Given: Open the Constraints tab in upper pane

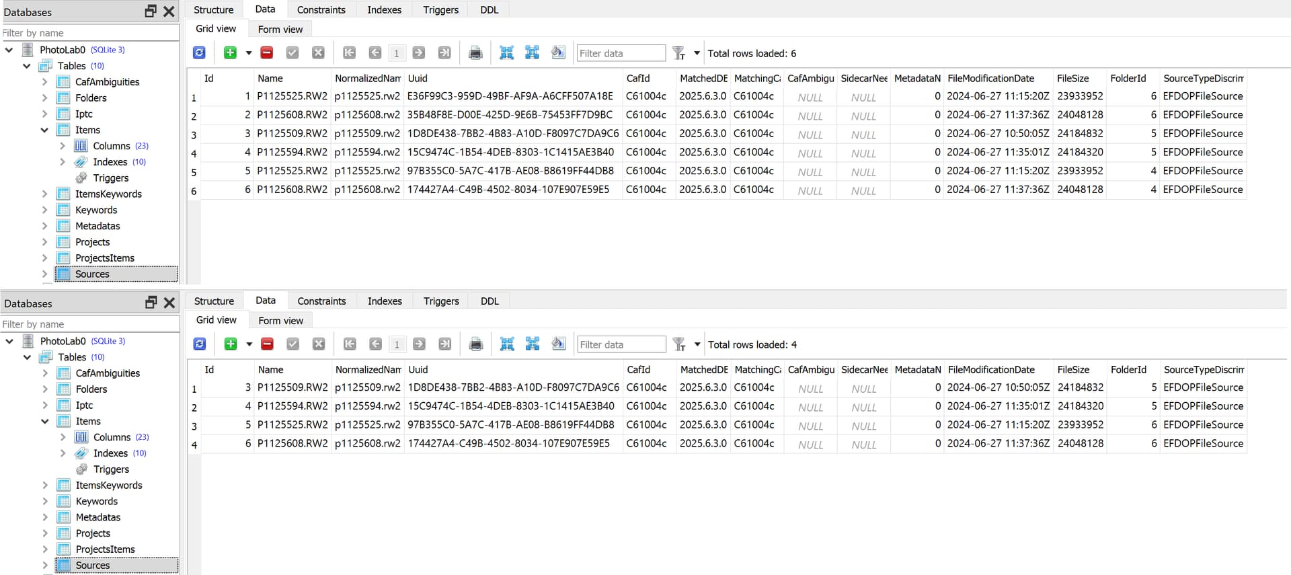Looking at the screenshot, I should tap(321, 9).
